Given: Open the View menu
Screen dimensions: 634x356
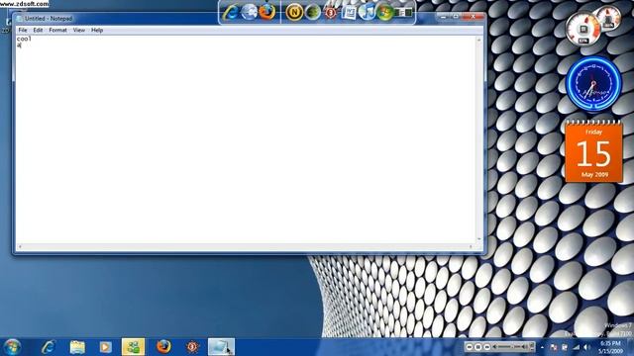Looking at the screenshot, I should click(x=79, y=31).
